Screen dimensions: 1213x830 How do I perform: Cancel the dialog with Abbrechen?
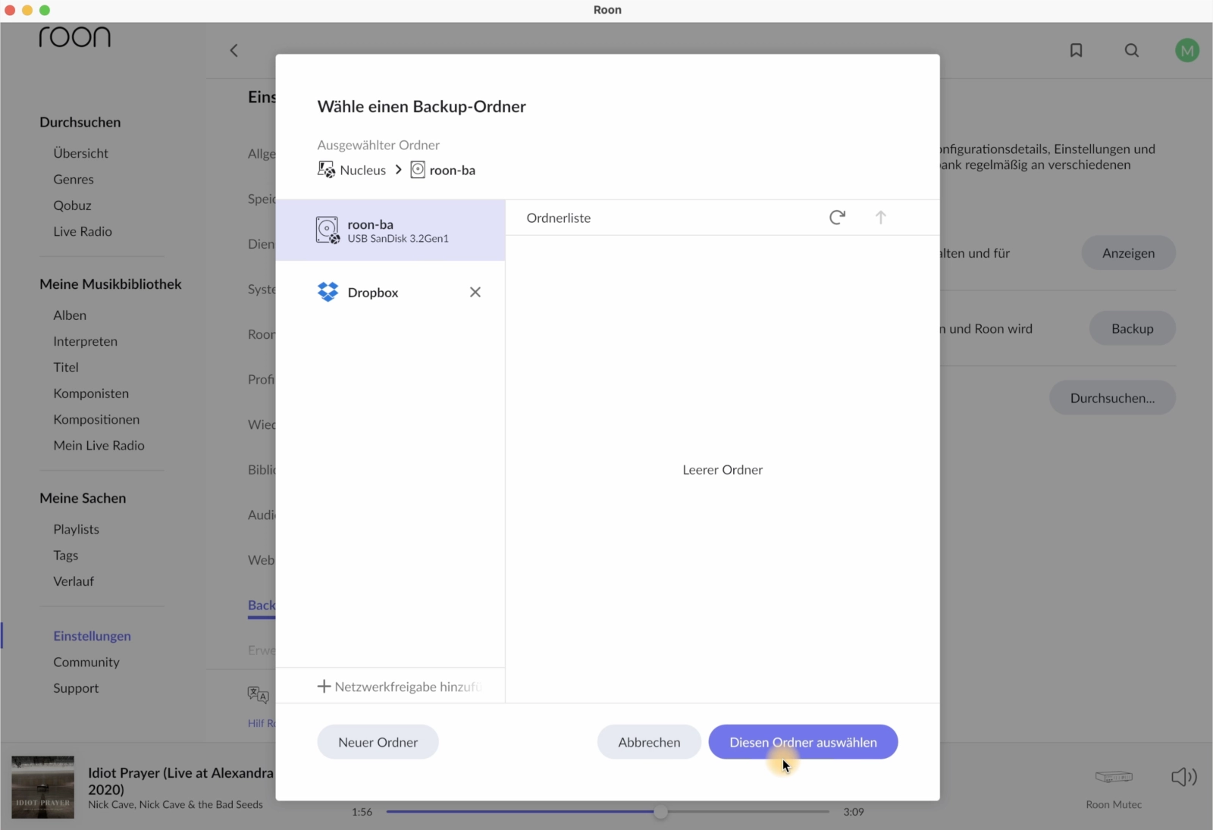click(649, 742)
